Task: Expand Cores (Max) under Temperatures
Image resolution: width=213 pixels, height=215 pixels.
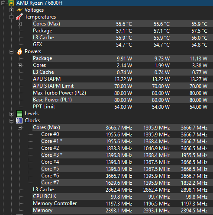Action: point(19,24)
